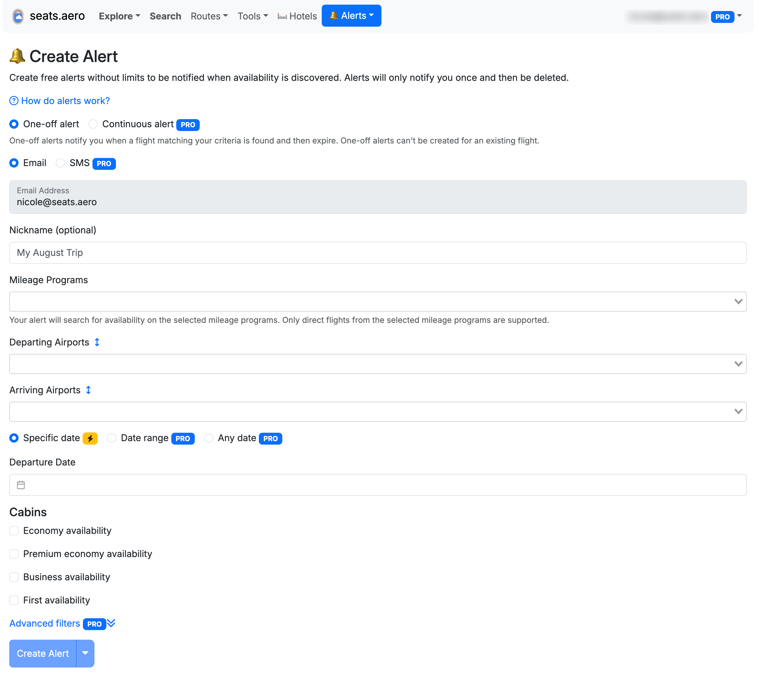
Task: Go to Search in the navbar
Action: [166, 16]
